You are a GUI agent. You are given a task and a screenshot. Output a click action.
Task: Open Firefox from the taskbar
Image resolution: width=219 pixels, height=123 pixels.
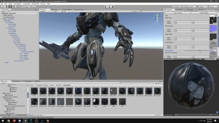click(14, 121)
